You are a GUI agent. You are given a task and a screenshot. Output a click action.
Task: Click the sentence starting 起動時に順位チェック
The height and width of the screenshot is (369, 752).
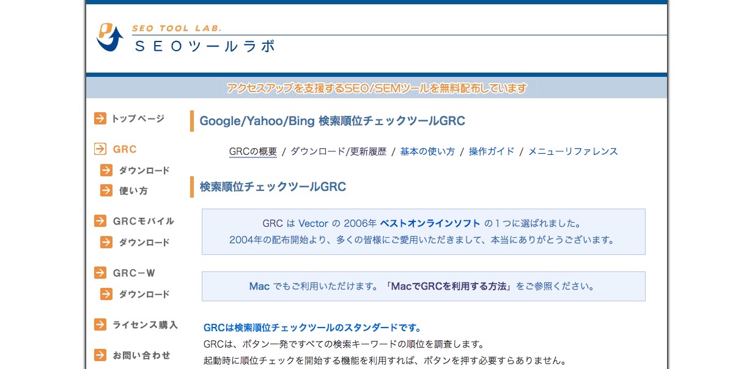tap(385, 360)
